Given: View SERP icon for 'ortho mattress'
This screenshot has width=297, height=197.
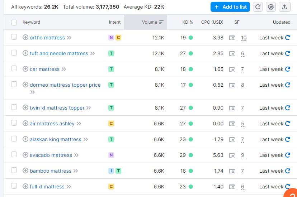Looking at the screenshot, I should click(x=232, y=38).
